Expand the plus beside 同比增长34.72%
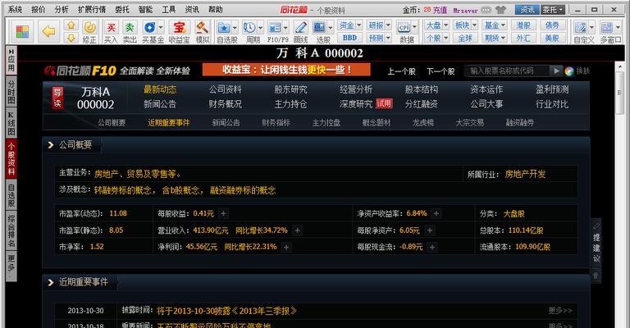The image size is (630, 328). 297,230
